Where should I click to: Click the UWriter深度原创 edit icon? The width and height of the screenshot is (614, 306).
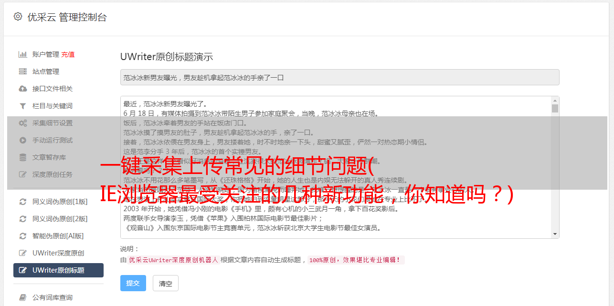tap(22, 253)
